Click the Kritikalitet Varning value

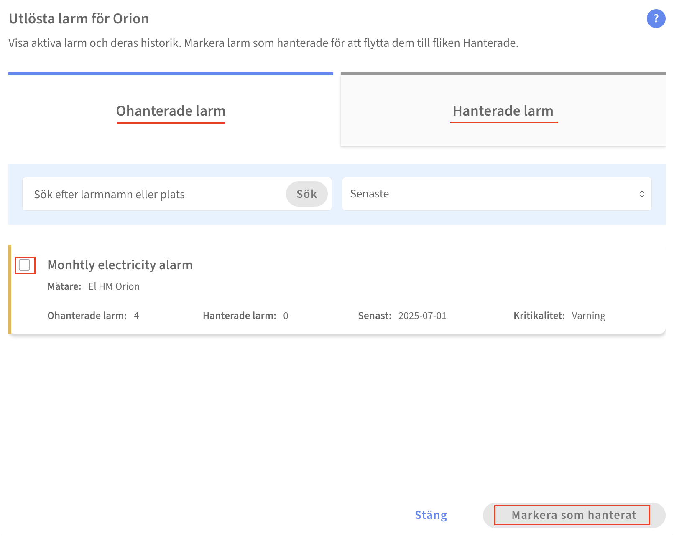point(588,316)
